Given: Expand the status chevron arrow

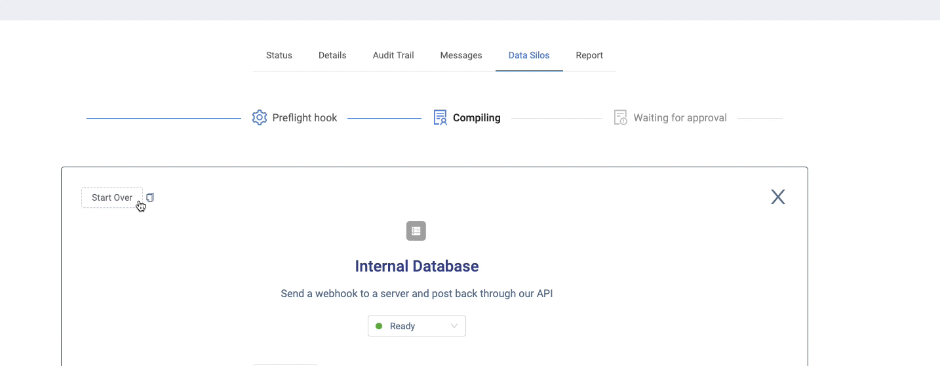Looking at the screenshot, I should pyautogui.click(x=454, y=326).
